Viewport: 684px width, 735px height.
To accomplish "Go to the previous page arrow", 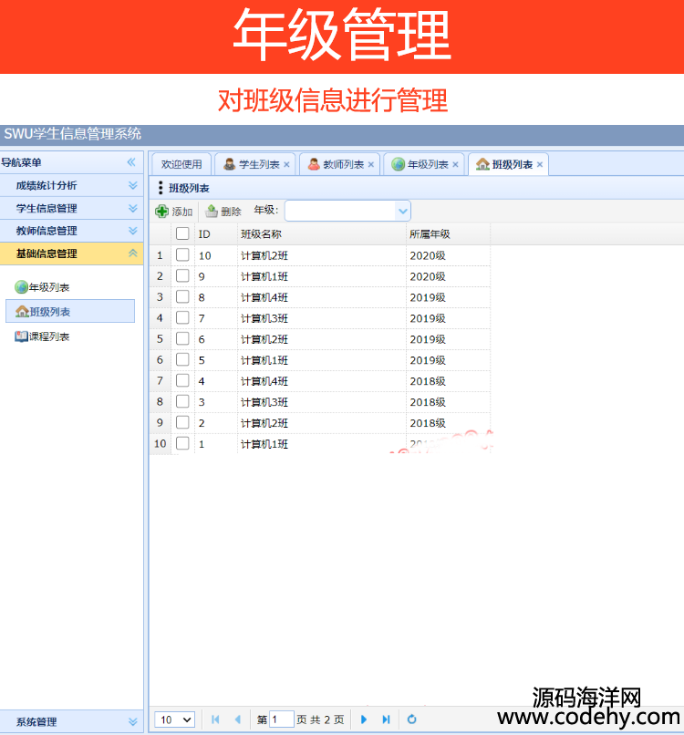I will point(238,719).
